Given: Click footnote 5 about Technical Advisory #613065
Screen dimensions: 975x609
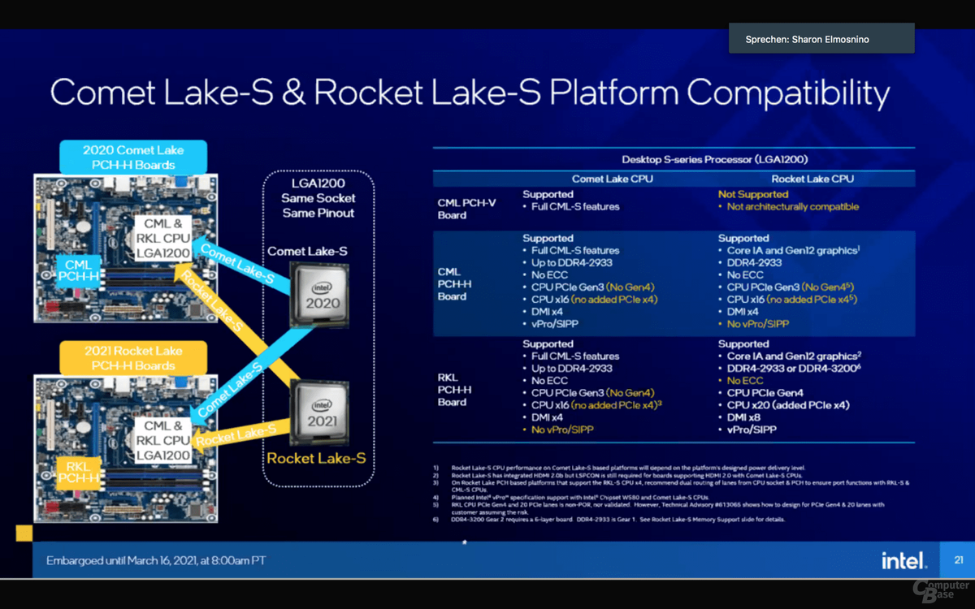Looking at the screenshot, I should coord(666,508).
